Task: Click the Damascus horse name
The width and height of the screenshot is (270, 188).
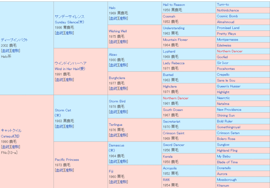Action: (x=116, y=145)
